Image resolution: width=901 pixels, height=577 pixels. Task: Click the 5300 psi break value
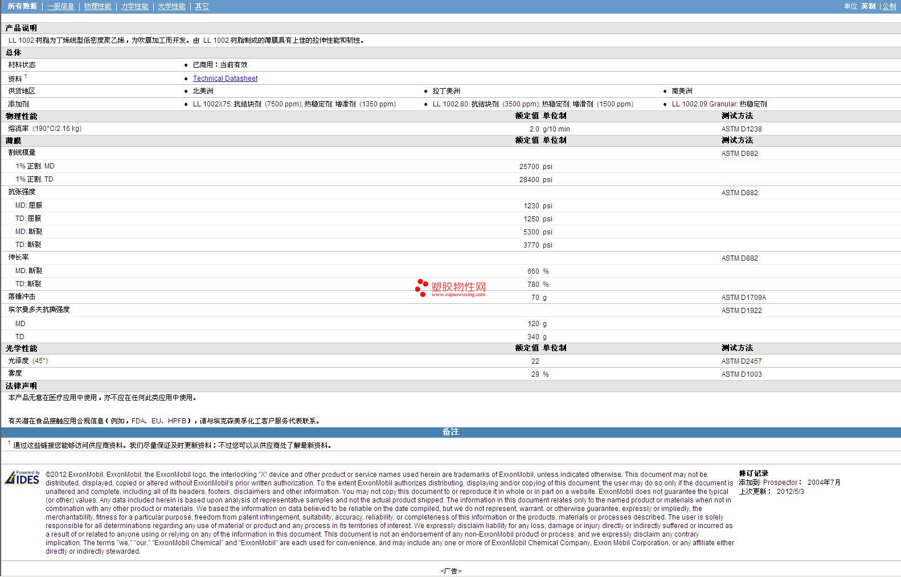pos(538,232)
